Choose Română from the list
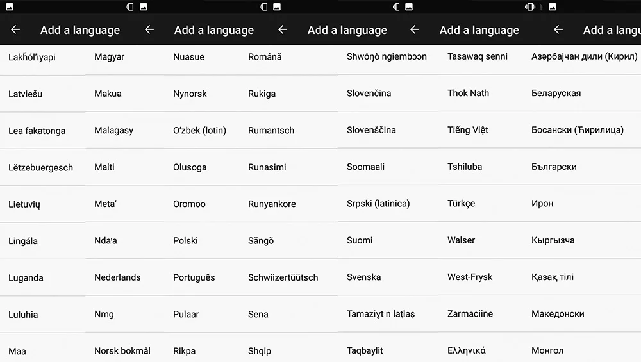Viewport: 641px width, 362px height. [x=265, y=57]
